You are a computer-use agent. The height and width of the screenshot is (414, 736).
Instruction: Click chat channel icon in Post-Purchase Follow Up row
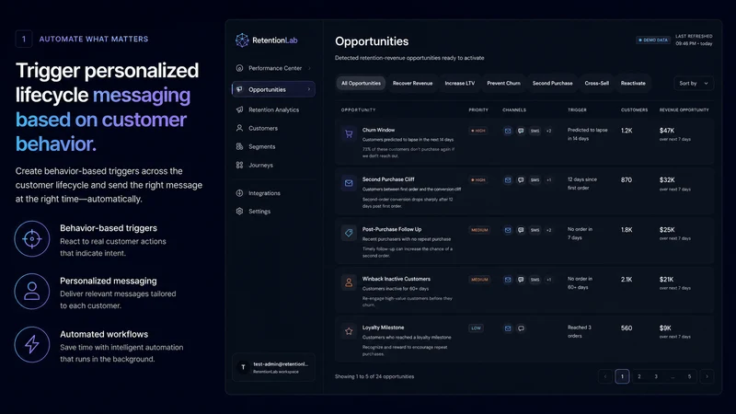(x=521, y=230)
